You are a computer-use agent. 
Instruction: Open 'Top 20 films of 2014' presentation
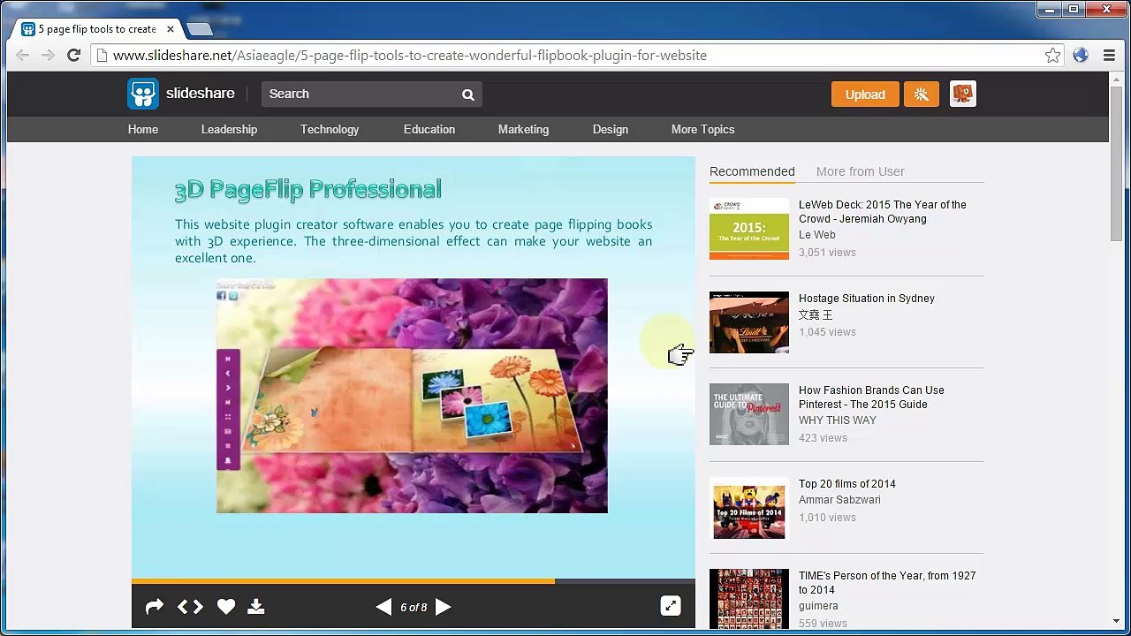[847, 484]
